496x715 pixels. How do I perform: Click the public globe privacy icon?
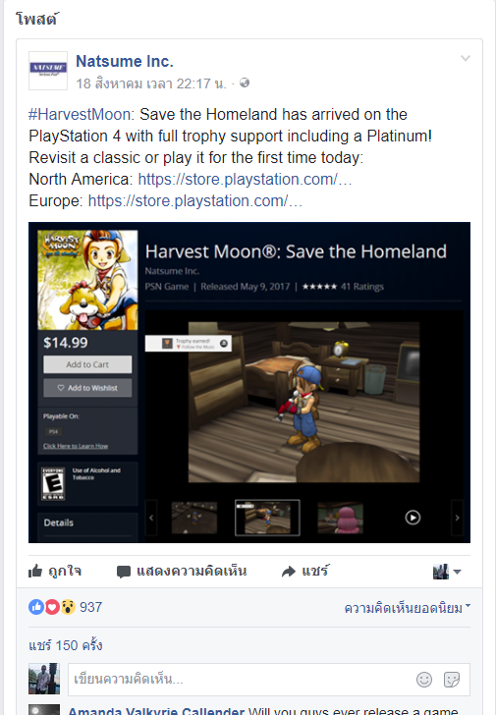[x=245, y=82]
